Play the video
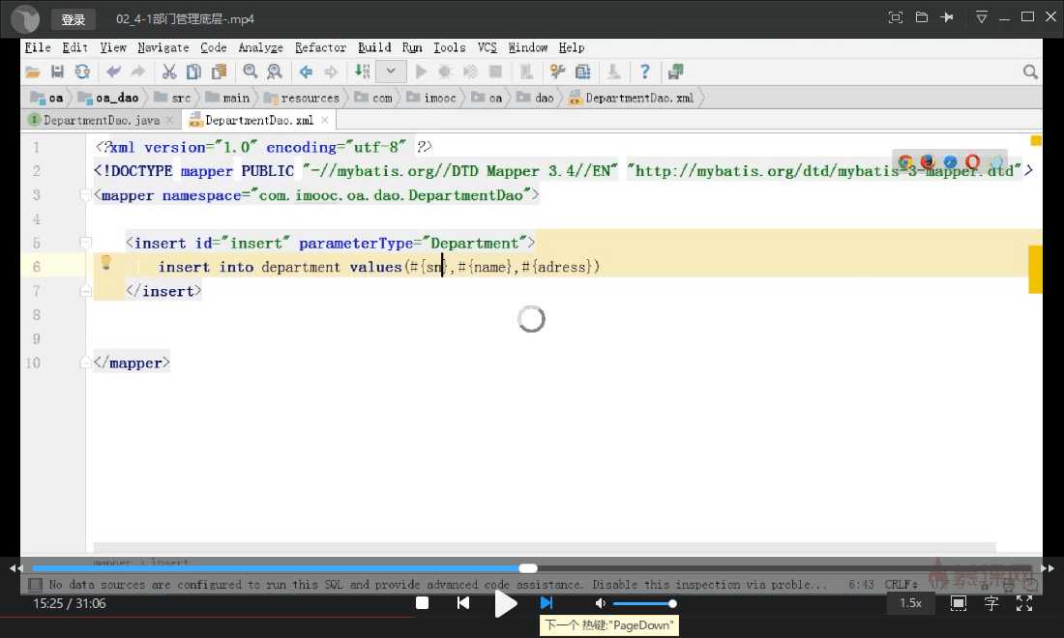 (x=505, y=603)
